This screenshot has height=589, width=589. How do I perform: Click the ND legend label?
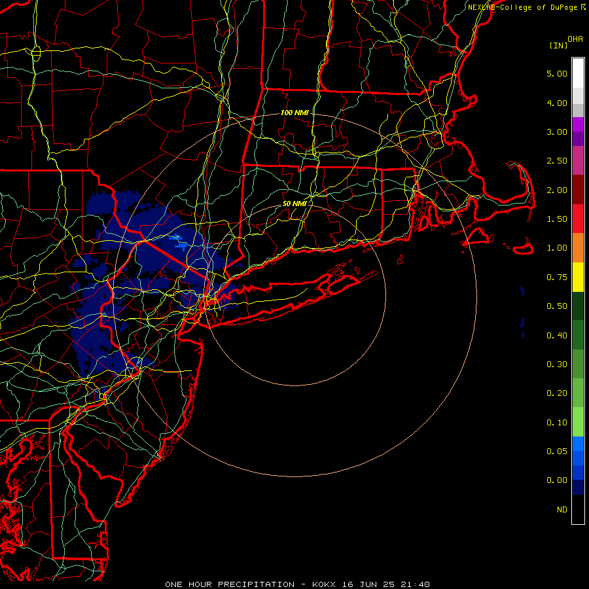[562, 510]
